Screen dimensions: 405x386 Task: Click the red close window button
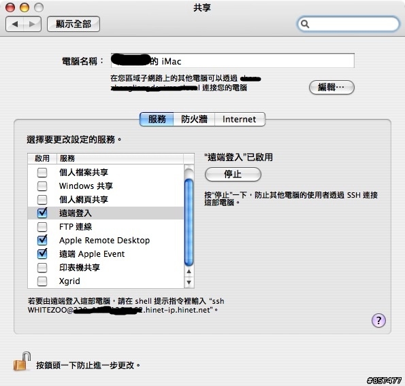tap(10, 7)
